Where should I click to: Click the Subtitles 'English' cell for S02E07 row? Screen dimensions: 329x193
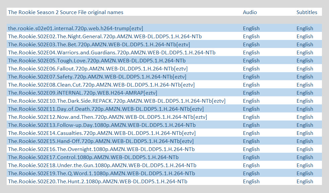(x=305, y=77)
